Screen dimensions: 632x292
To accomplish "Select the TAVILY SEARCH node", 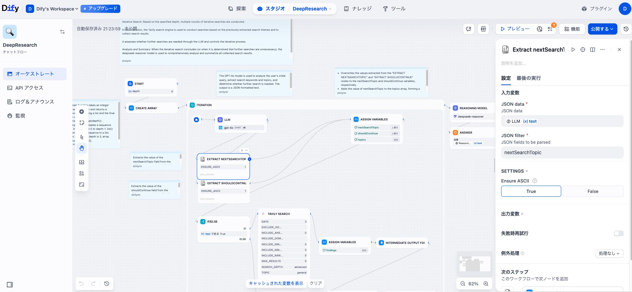I will (x=284, y=214).
